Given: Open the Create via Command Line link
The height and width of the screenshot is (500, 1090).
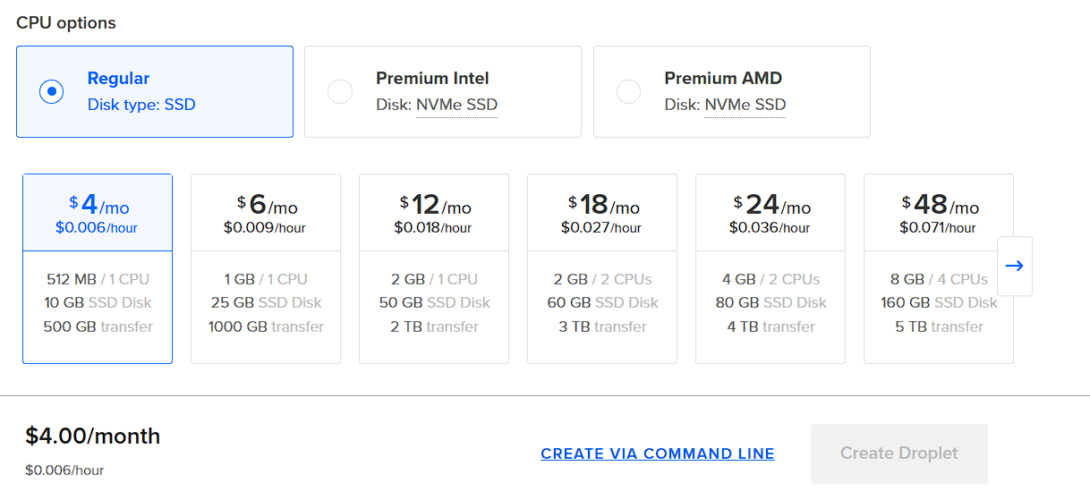Looking at the screenshot, I should (x=658, y=453).
